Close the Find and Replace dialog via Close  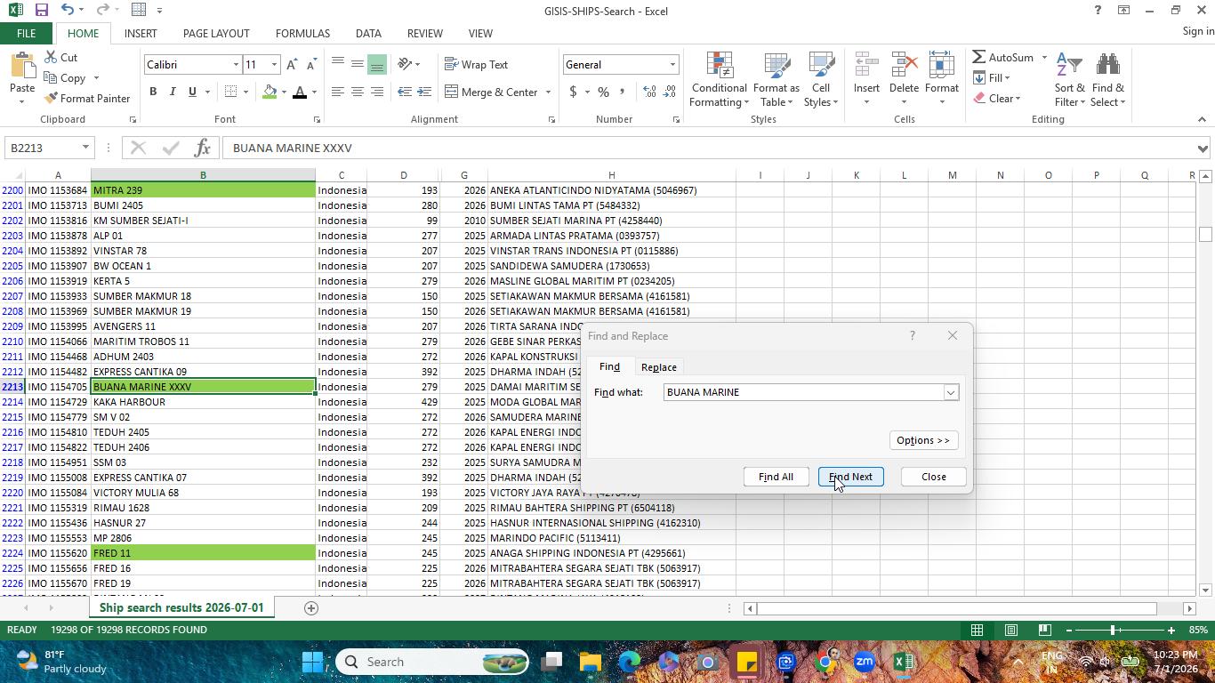coord(933,477)
